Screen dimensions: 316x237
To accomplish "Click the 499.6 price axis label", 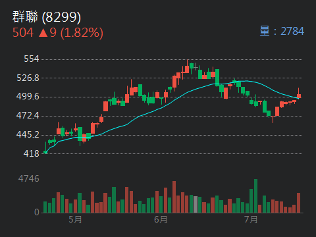I will [28, 96].
